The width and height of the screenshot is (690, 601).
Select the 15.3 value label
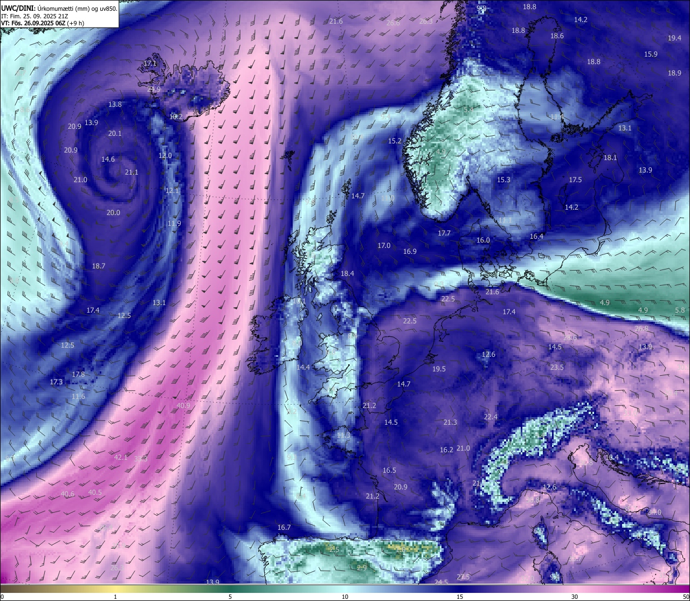click(503, 179)
